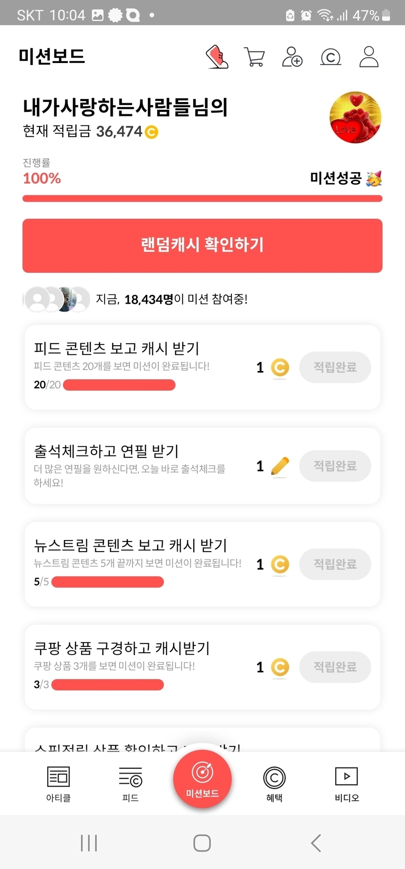Tap the invite friend icon
Image resolution: width=405 pixels, height=869 pixels.
292,57
